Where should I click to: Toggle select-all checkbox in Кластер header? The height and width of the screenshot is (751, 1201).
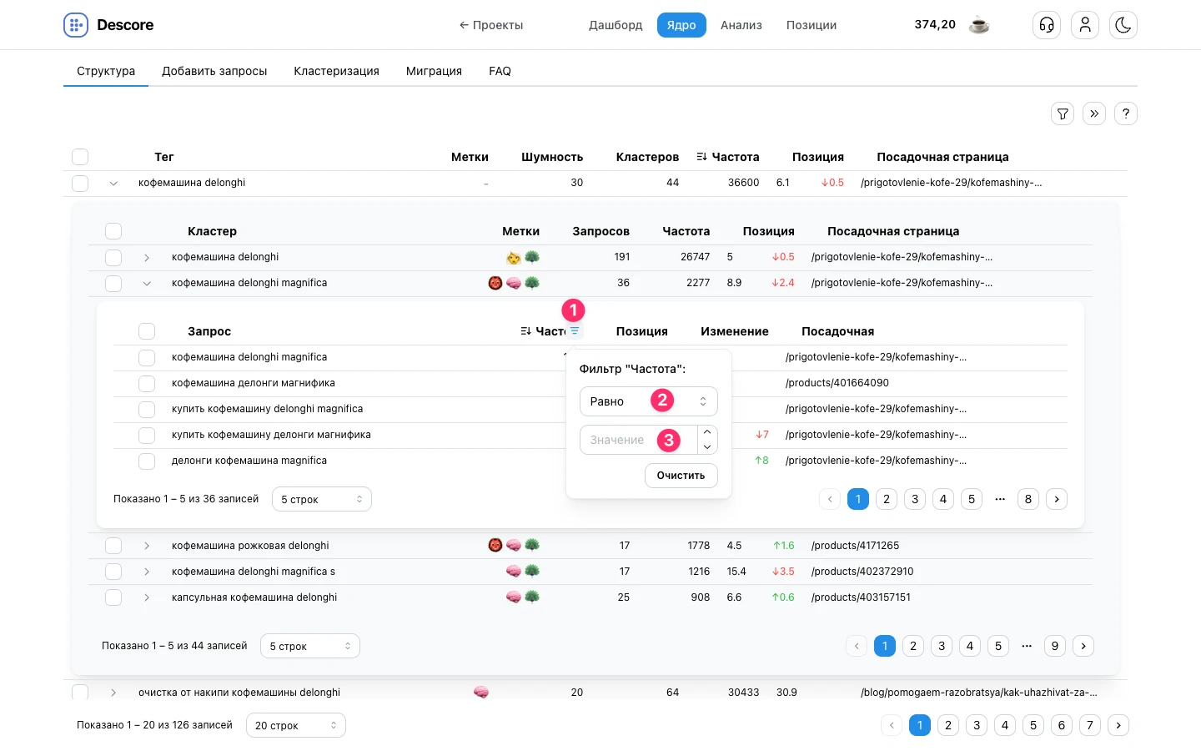(113, 231)
